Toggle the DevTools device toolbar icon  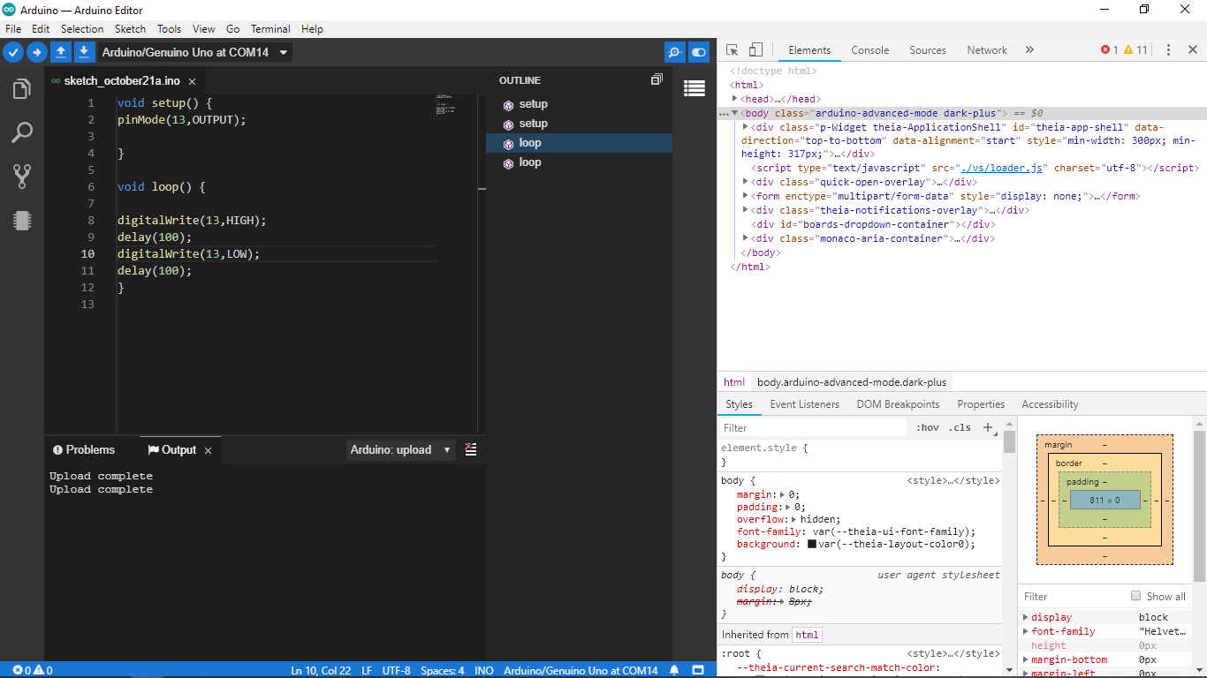(x=755, y=50)
